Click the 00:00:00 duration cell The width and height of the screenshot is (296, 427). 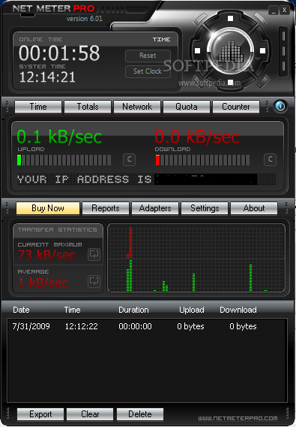[135, 326]
